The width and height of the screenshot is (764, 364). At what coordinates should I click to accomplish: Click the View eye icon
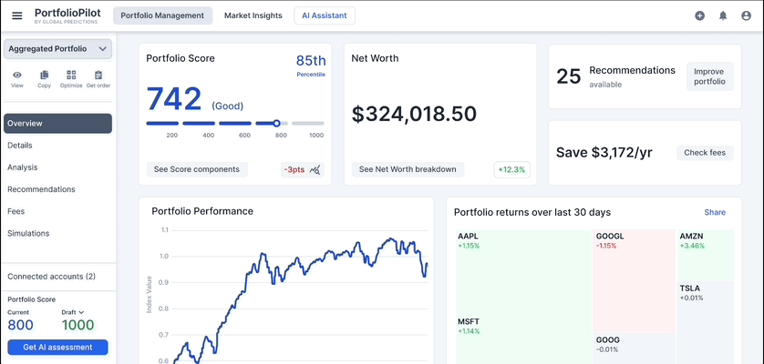click(17, 75)
